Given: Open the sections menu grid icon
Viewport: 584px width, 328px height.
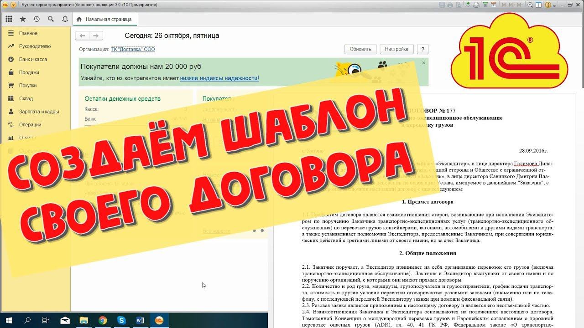Looking at the screenshot, I should tap(9, 19).
